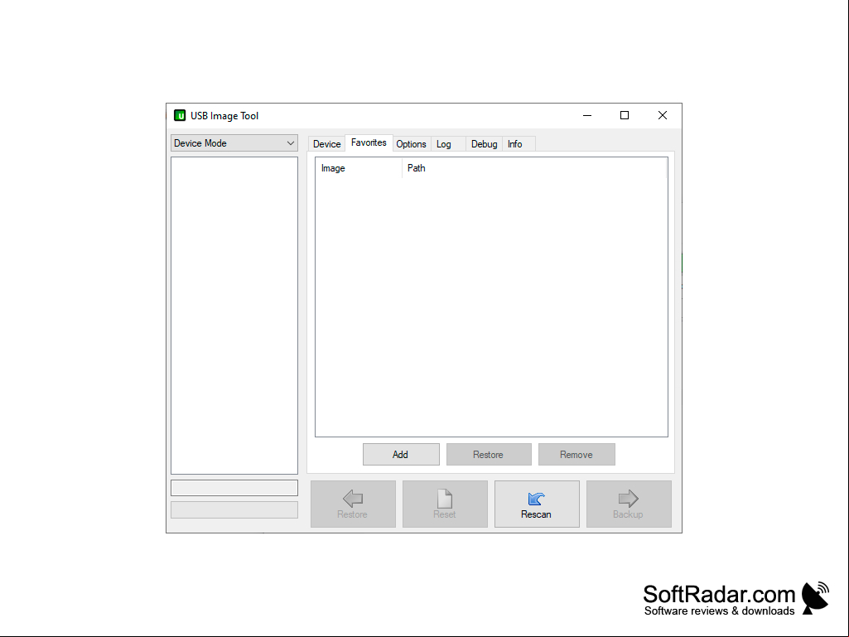Viewport: 849px width, 637px height.
Task: Click the Remove favorite button
Action: click(576, 455)
